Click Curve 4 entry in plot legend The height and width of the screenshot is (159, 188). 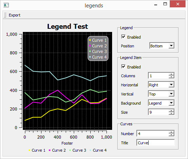98,57
